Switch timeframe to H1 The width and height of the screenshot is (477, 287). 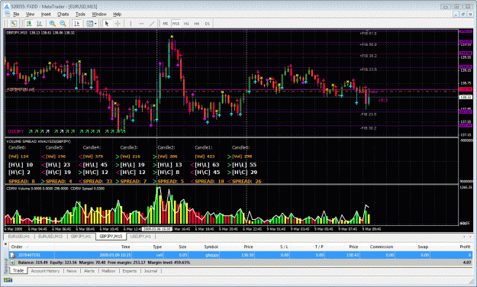[x=186, y=24]
